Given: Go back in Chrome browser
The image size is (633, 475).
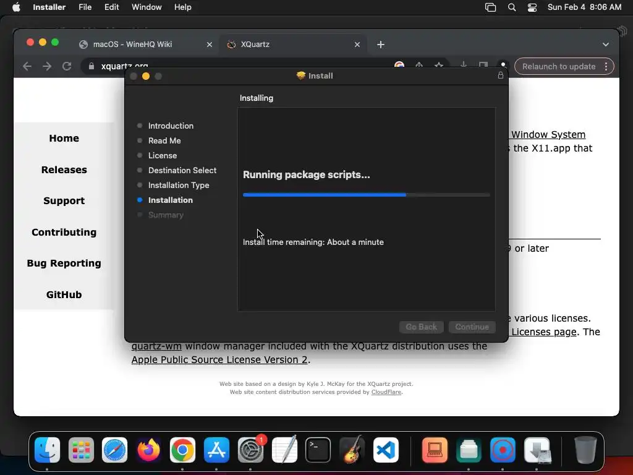Looking at the screenshot, I should 27,66.
